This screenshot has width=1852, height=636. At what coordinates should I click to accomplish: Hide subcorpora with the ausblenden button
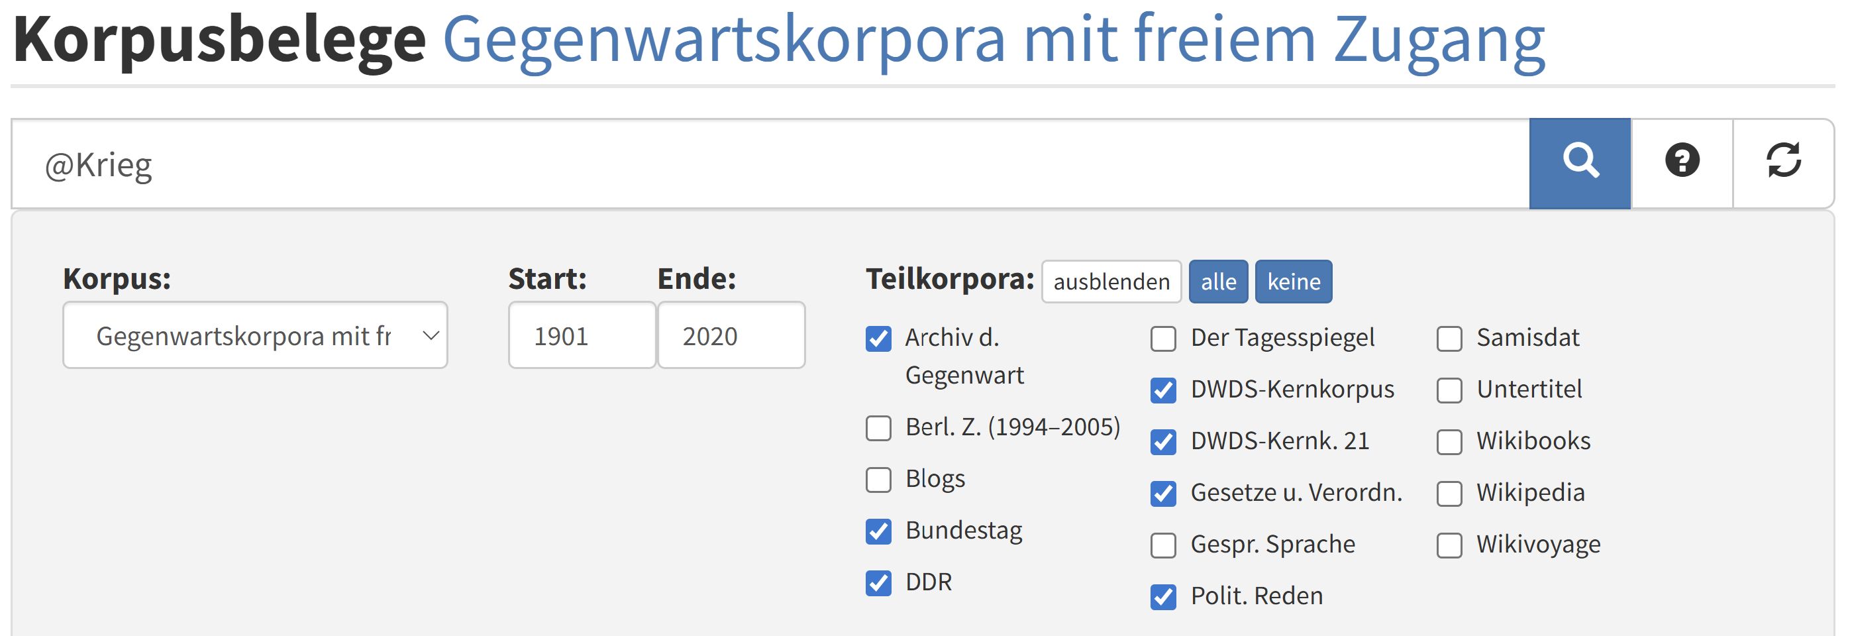pyautogui.click(x=1111, y=282)
